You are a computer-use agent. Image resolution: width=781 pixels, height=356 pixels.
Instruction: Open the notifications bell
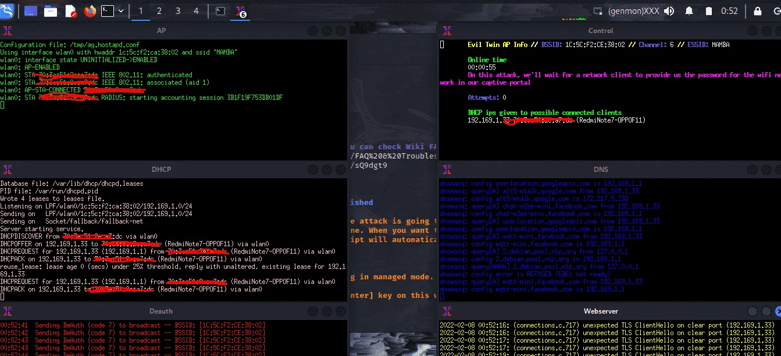pos(689,11)
